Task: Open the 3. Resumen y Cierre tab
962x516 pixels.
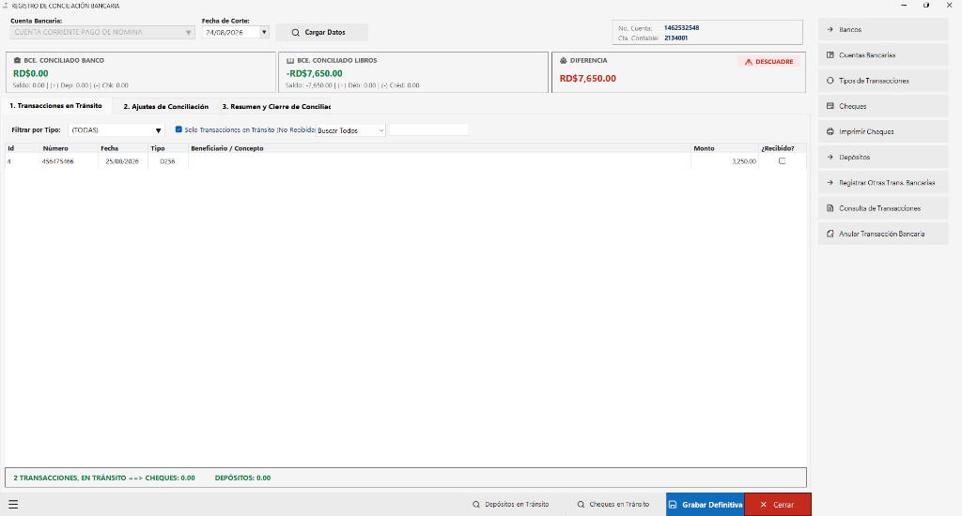Action: click(276, 107)
